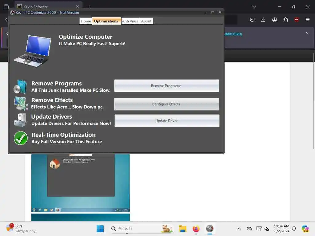
Task: Click the Kevin PC Optimizer title bar icon
Action: 12,12
